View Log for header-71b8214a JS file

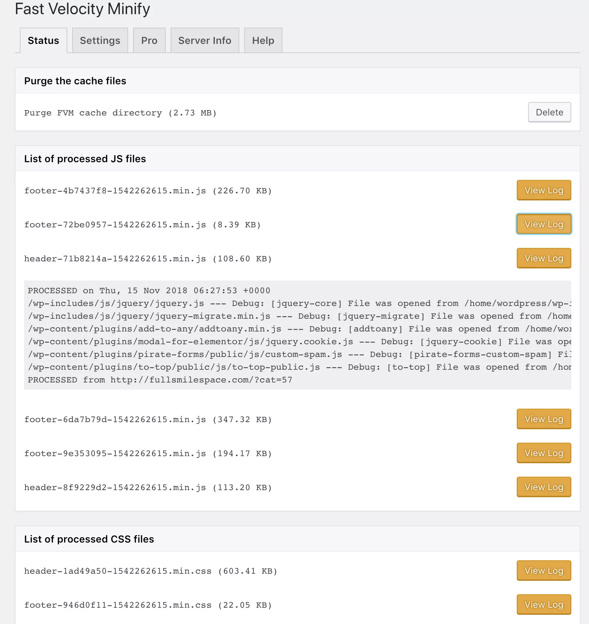544,258
